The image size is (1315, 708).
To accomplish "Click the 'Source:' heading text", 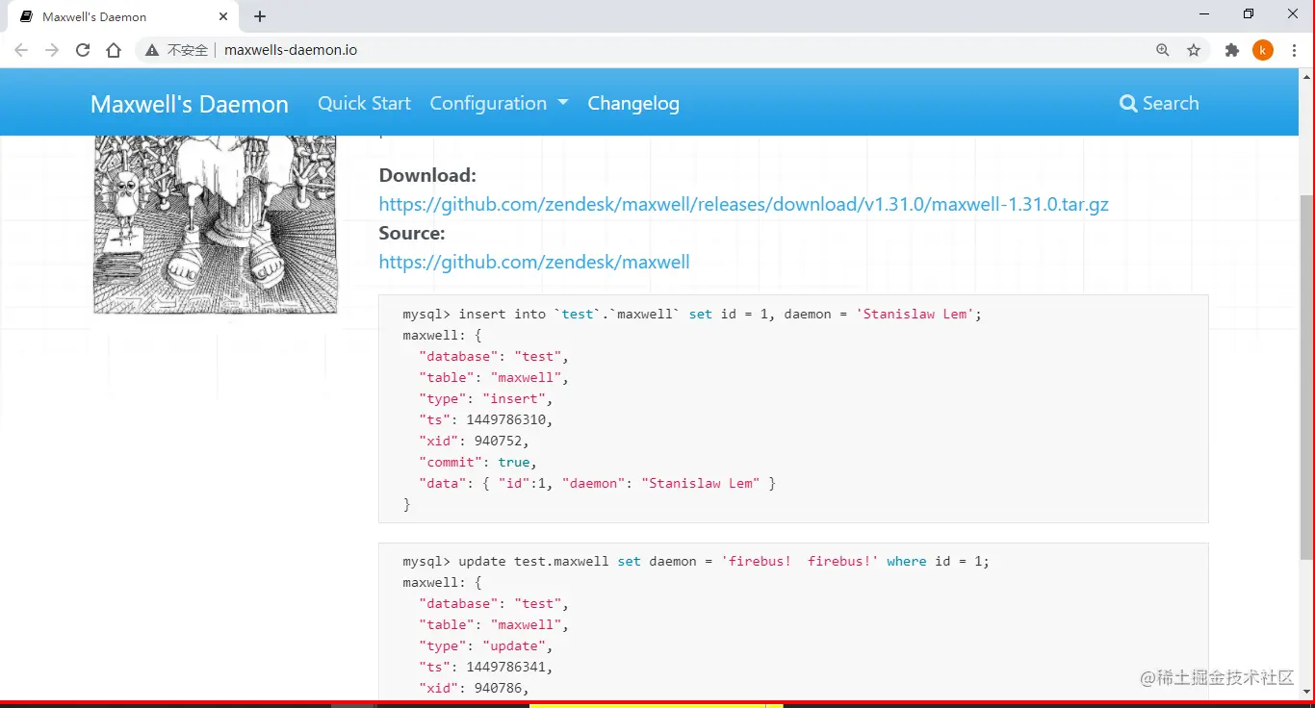I will tap(412, 233).
